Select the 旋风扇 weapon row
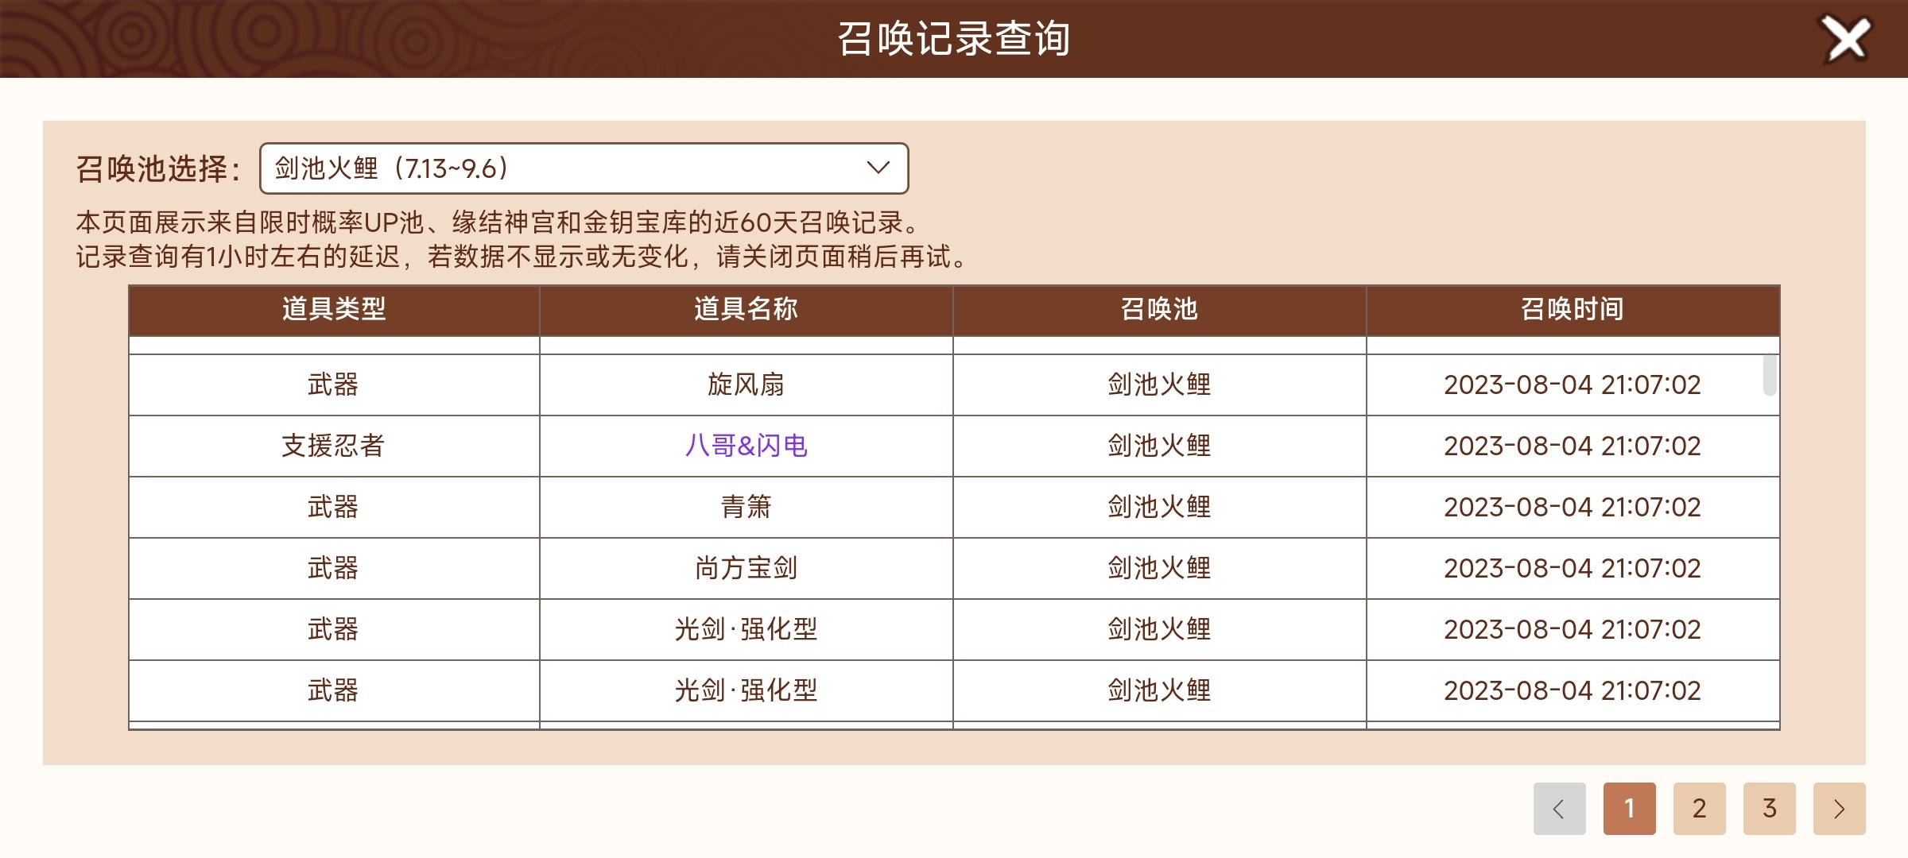The image size is (1908, 858). (746, 385)
